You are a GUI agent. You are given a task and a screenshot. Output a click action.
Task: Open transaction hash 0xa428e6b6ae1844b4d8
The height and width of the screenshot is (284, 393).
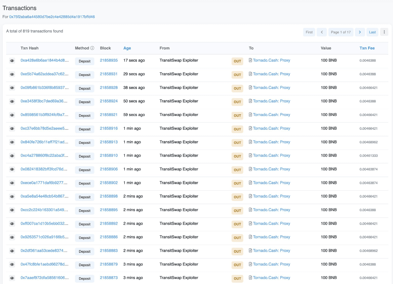[x=44, y=60]
